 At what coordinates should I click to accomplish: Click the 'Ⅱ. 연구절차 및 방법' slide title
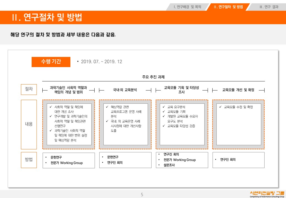[47, 17]
